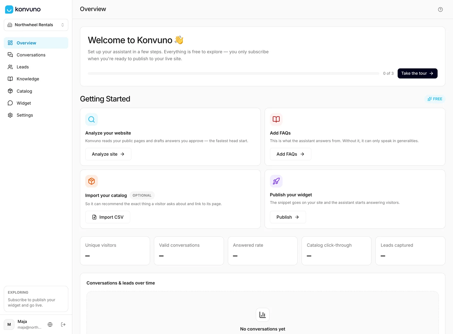Click the 'Getting Started' heading
This screenshot has width=453, height=334.
(105, 99)
